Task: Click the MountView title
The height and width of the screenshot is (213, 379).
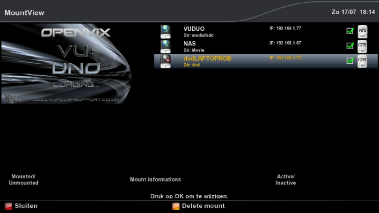Action: (x=24, y=13)
